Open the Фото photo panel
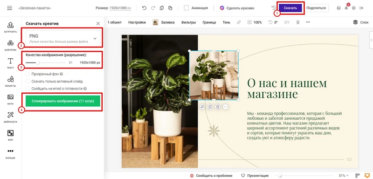This screenshot has width=373, height=179. [x=10, y=100]
